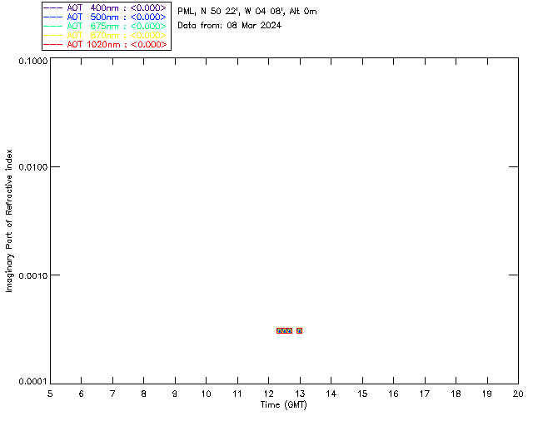Click the x-axis tick label 12

pos(268,394)
